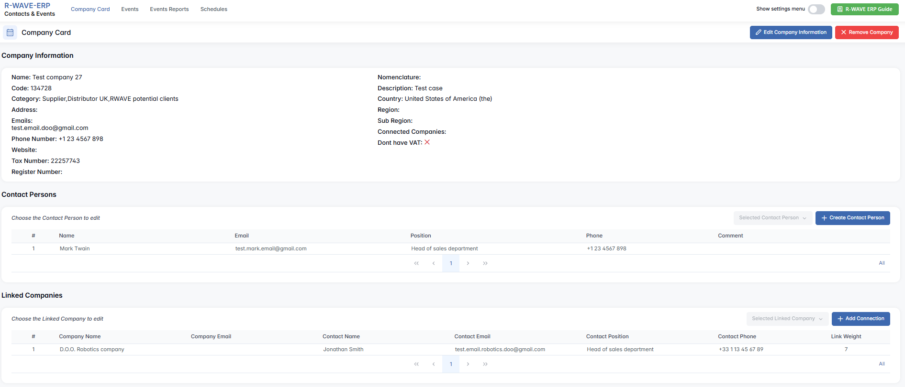Go to first page in Contact Persons pagination
The height and width of the screenshot is (387, 905).
[x=416, y=263]
